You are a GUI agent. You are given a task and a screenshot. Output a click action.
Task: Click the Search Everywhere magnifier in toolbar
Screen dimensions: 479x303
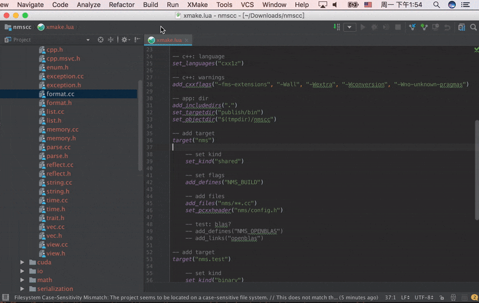coord(473,27)
